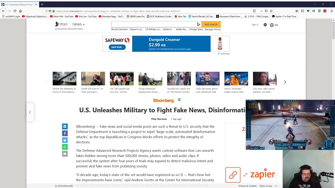Open Woz Lee - YouTube bookmark

[x=86, y=16]
